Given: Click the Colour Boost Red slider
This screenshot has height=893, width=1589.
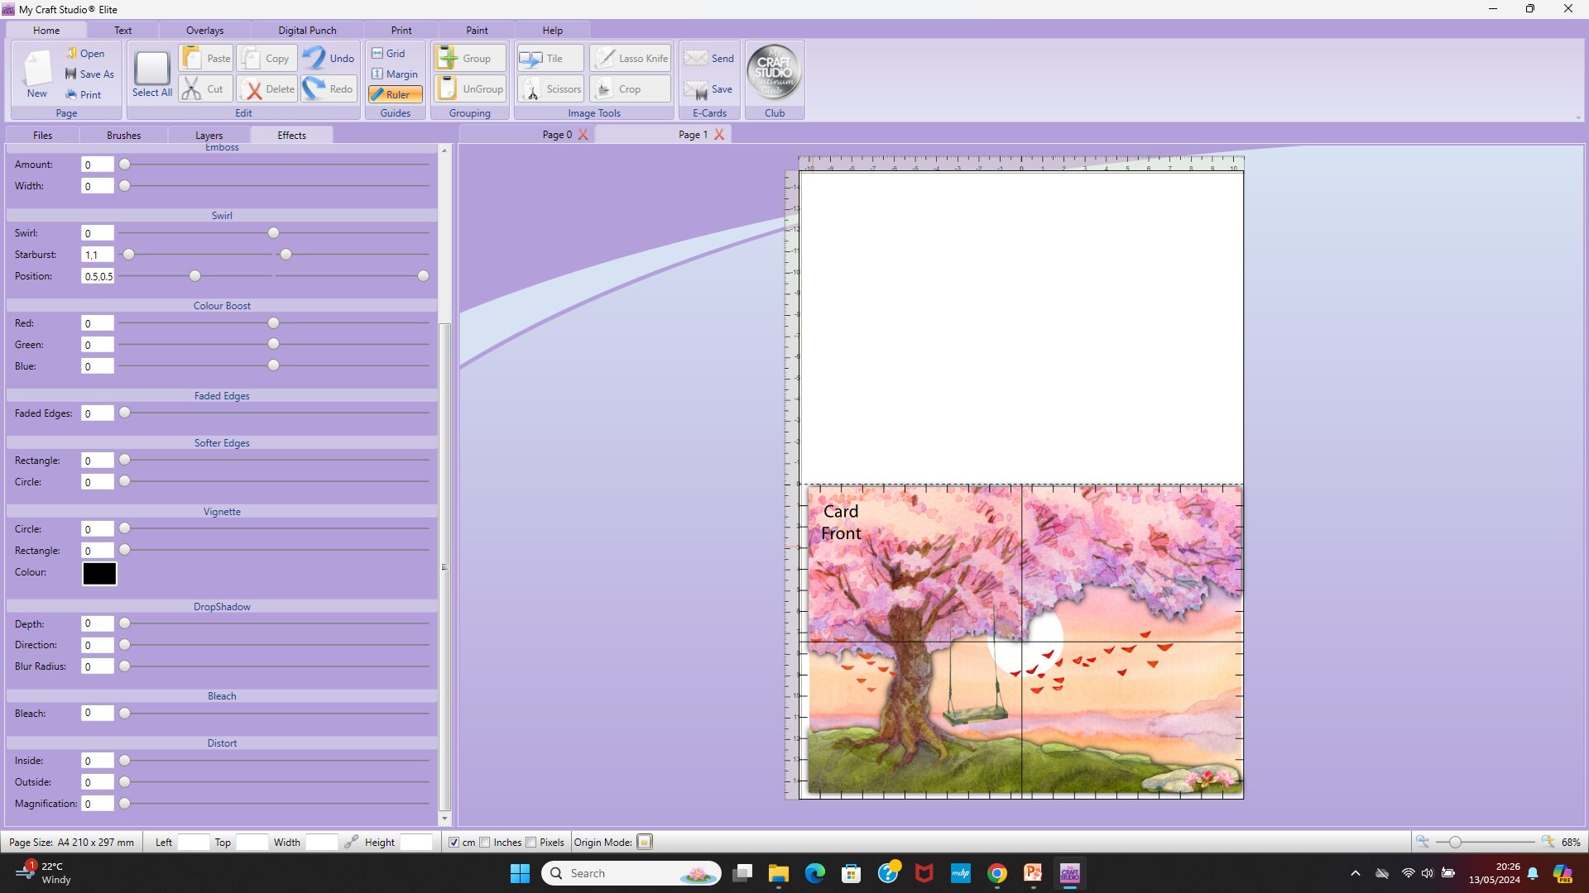Looking at the screenshot, I should [x=275, y=323].
